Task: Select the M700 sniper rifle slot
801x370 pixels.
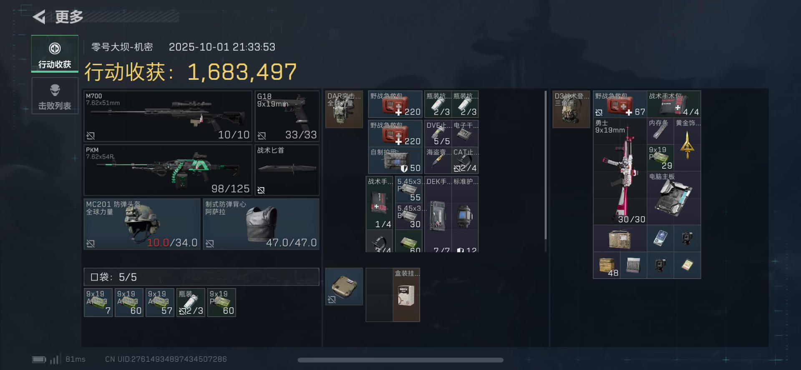Action: coord(168,116)
